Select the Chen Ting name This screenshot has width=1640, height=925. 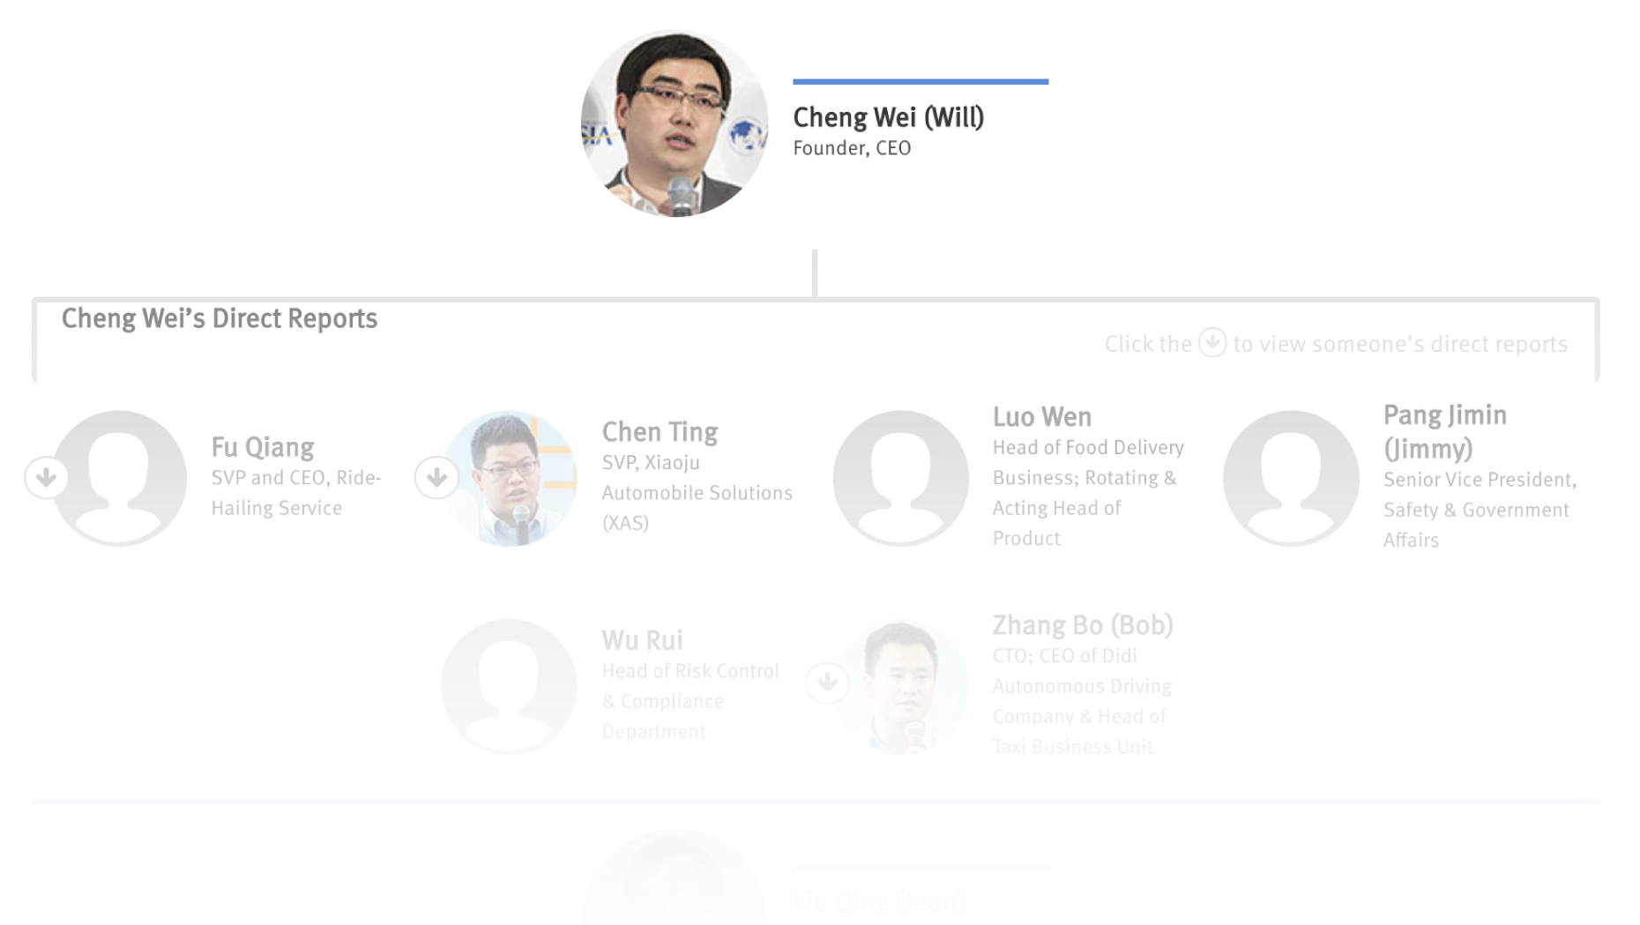660,432
